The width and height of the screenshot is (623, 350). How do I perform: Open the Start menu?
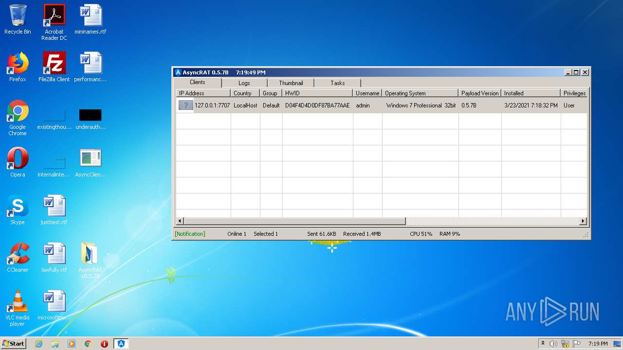tap(13, 344)
